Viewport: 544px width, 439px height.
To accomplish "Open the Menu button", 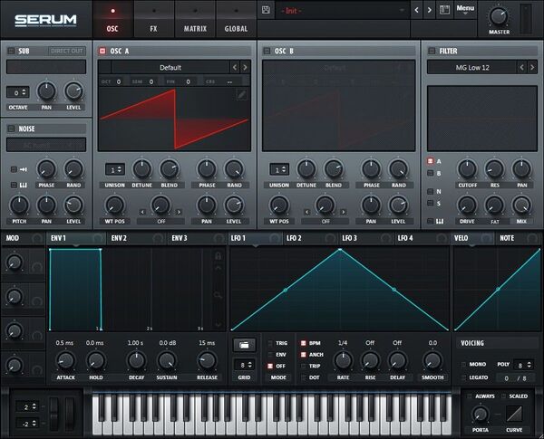I will coord(465,10).
